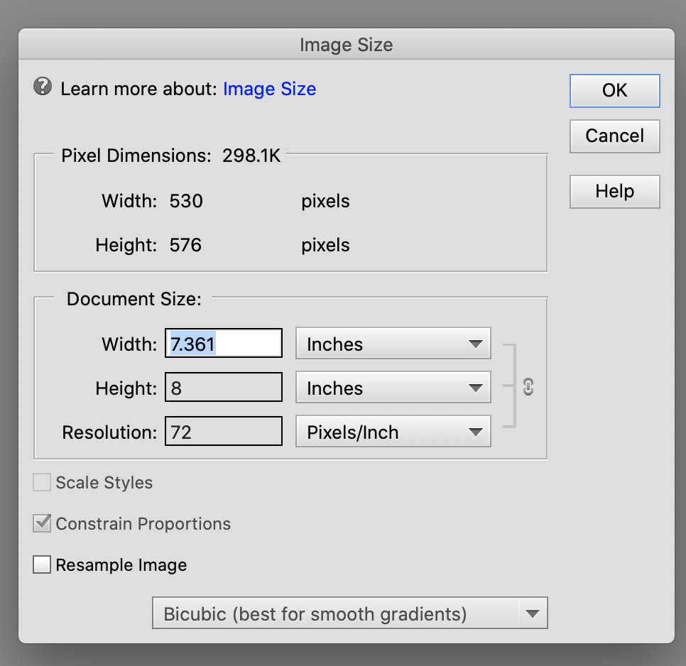Click the Resolution field showing 72
The image size is (686, 666).
(x=224, y=432)
